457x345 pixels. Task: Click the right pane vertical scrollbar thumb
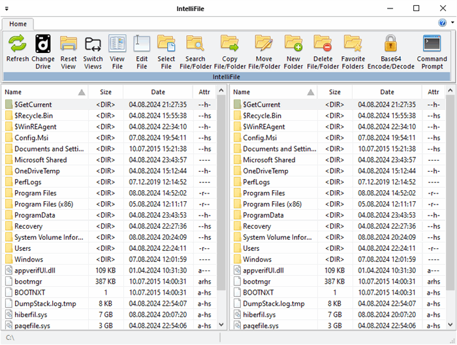coord(450,193)
